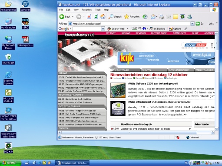Select the mIRC desktop icon
The image size is (222, 166).
click(25, 24)
